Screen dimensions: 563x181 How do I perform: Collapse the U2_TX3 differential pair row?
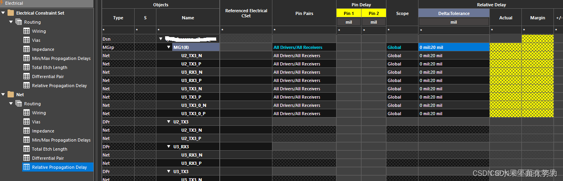[169, 122]
